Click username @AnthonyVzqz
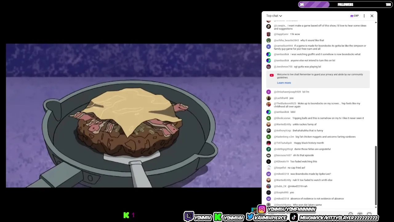 (x=283, y=130)
